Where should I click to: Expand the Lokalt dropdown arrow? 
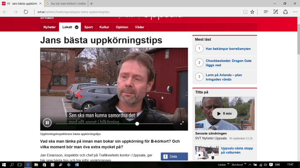pos(77,27)
